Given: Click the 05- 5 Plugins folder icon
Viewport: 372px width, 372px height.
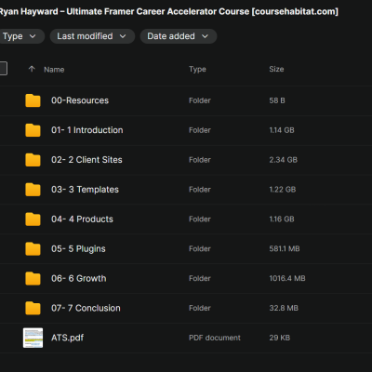Looking at the screenshot, I should point(33,249).
